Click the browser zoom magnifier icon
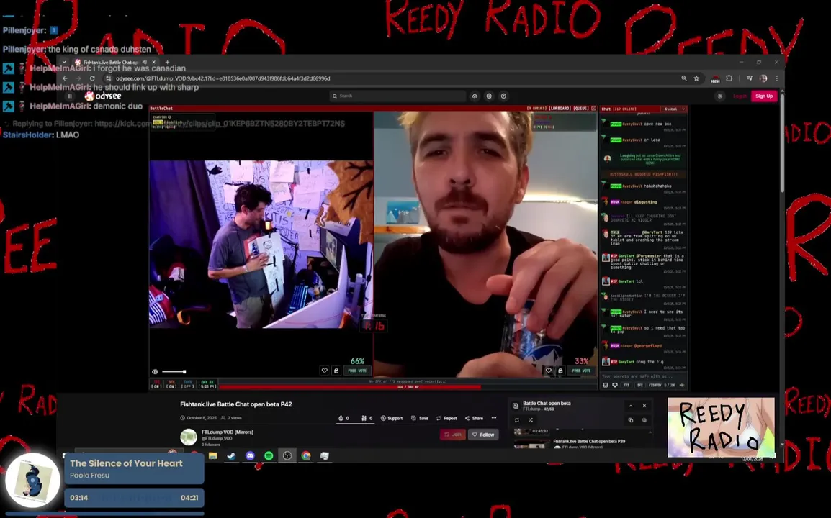Image resolution: width=831 pixels, height=518 pixels. pyautogui.click(x=684, y=78)
